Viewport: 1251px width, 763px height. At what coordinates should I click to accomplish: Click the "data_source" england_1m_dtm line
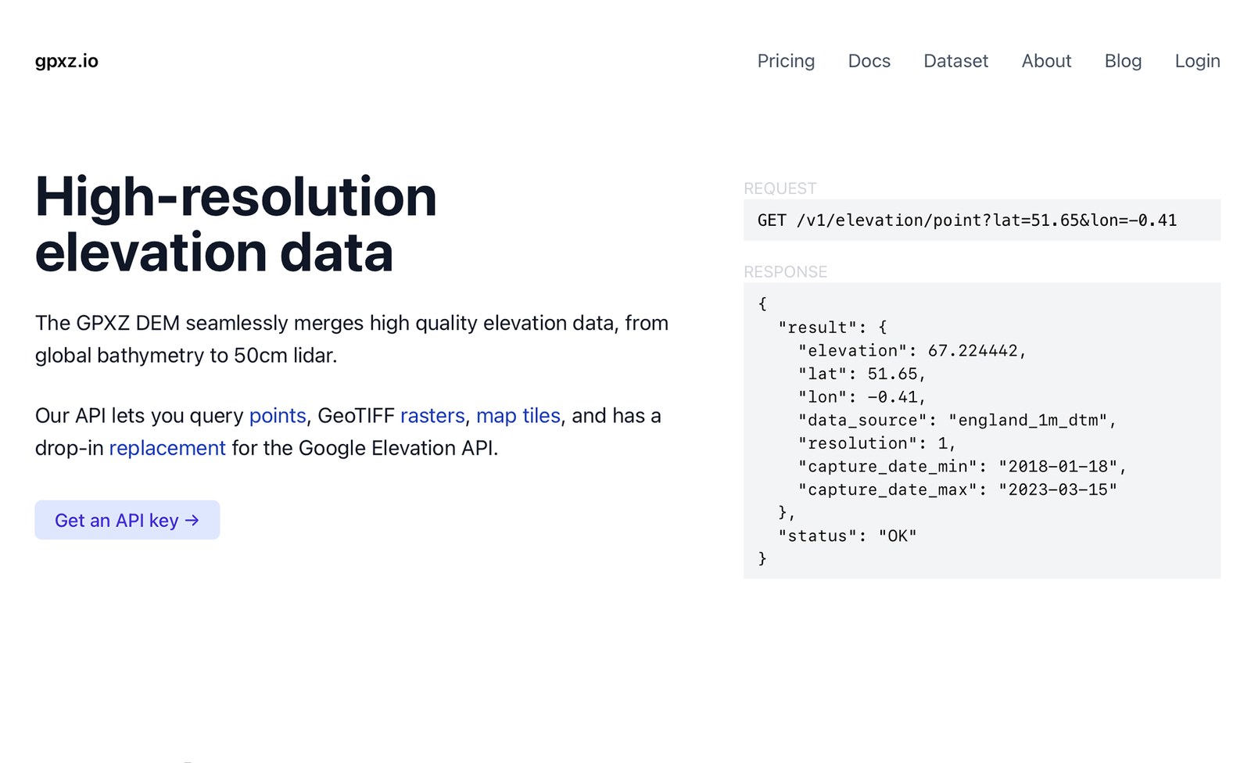coord(957,420)
